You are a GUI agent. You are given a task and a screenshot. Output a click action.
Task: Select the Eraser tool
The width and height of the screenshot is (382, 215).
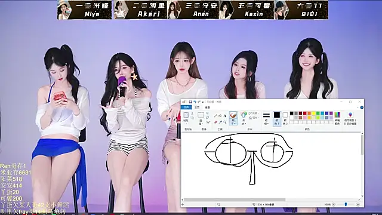(215, 122)
